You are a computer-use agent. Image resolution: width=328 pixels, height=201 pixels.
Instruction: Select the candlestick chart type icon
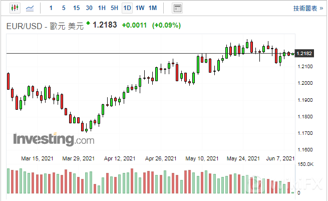point(14,8)
